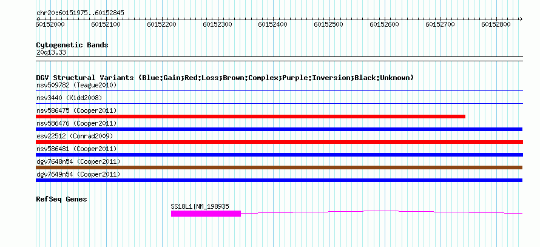Open the dgv7649n54 (Cooper2011) label
The image size is (540, 247).
click(x=78, y=174)
